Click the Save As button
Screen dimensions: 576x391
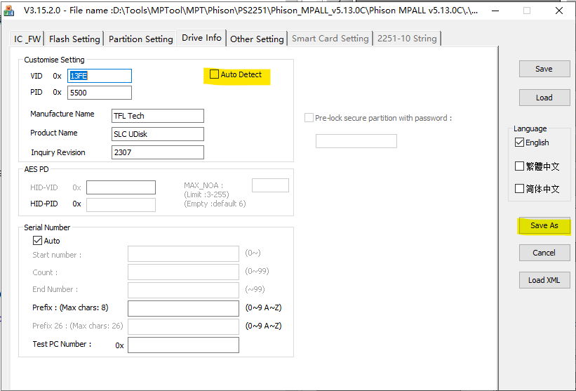tap(544, 225)
